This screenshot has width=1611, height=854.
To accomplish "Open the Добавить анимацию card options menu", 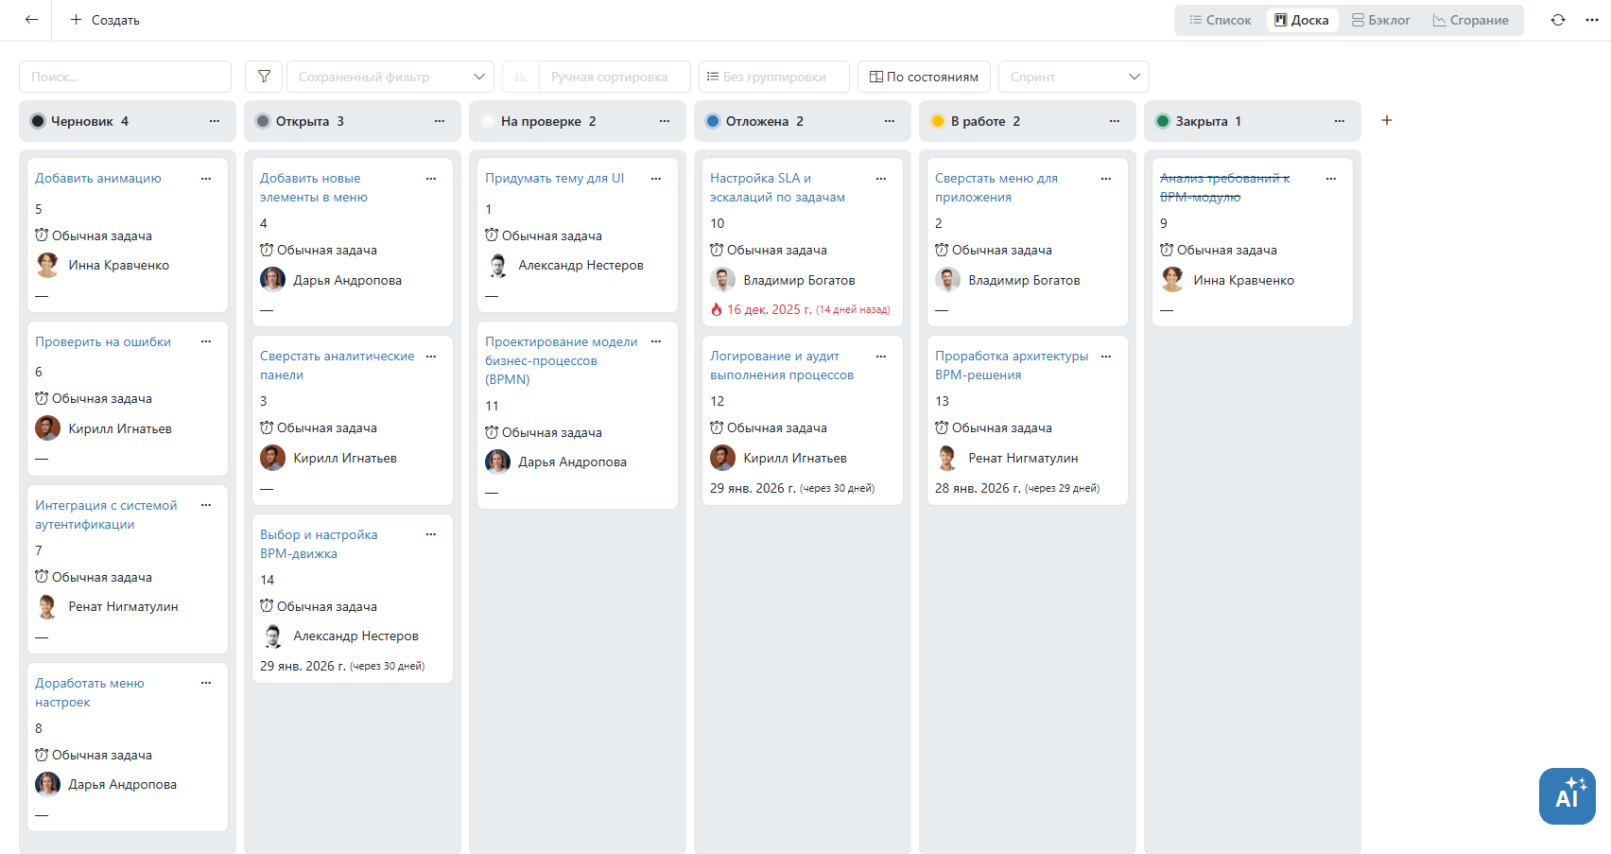I will (206, 179).
